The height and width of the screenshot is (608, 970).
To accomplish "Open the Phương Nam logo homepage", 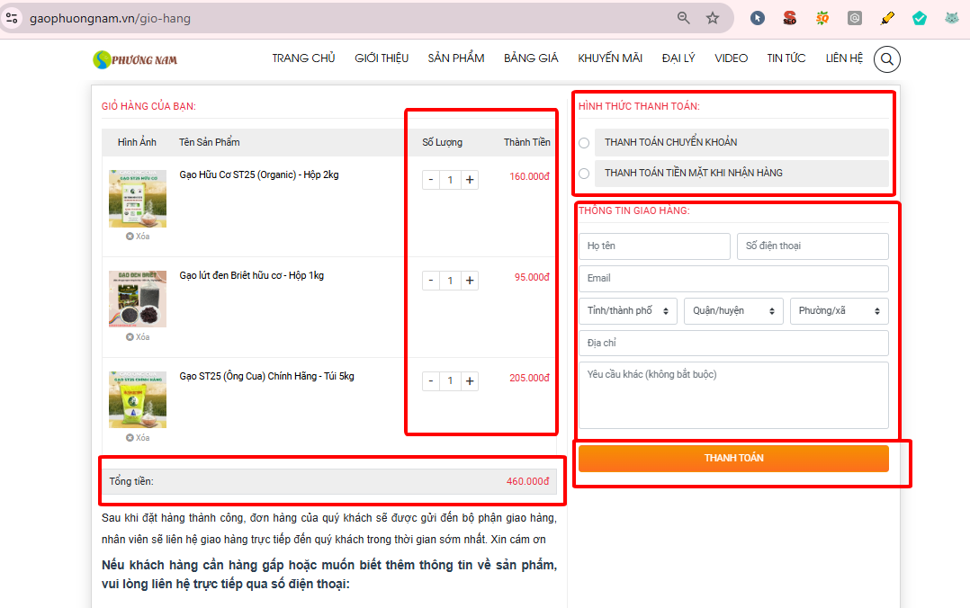I will 135,59.
